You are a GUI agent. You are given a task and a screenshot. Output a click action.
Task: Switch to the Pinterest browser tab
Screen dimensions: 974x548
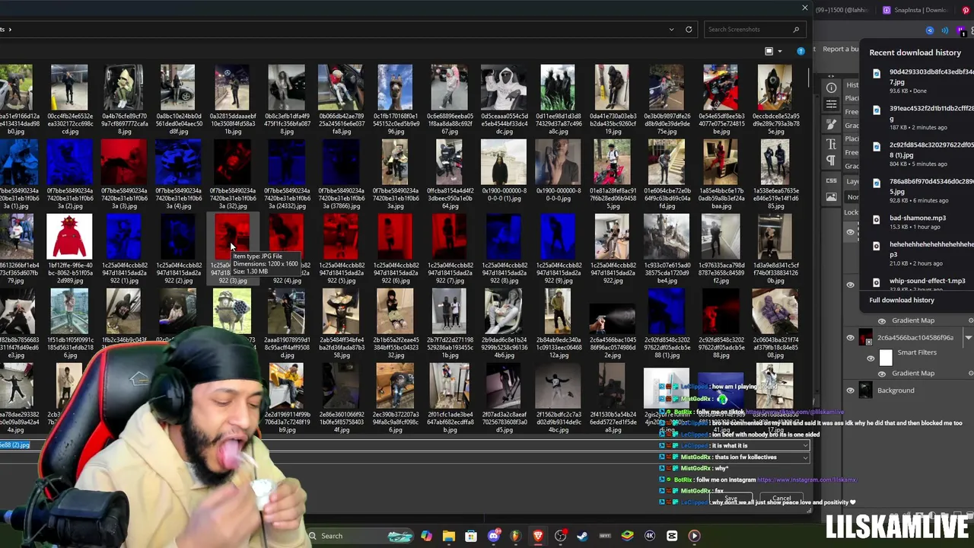tap(965, 10)
